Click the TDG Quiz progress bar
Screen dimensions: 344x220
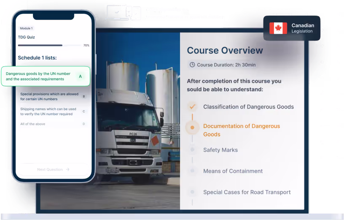pyautogui.click(x=50, y=45)
